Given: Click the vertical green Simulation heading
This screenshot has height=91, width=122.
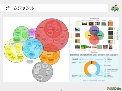Looking at the screenshot, I should tap(117, 35).
